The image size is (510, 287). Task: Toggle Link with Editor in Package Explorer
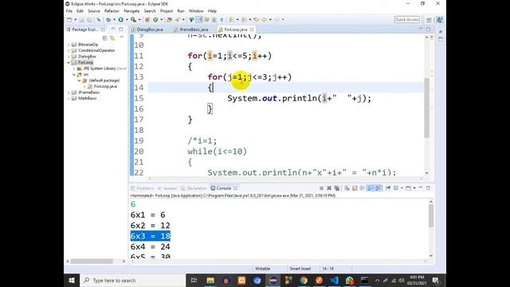[x=112, y=38]
